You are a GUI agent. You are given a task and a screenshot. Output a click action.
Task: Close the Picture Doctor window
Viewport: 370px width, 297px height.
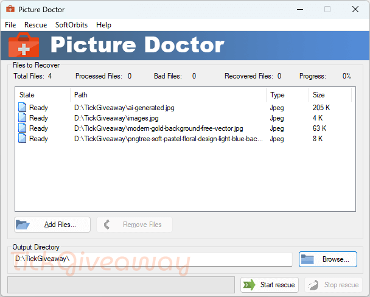point(355,10)
